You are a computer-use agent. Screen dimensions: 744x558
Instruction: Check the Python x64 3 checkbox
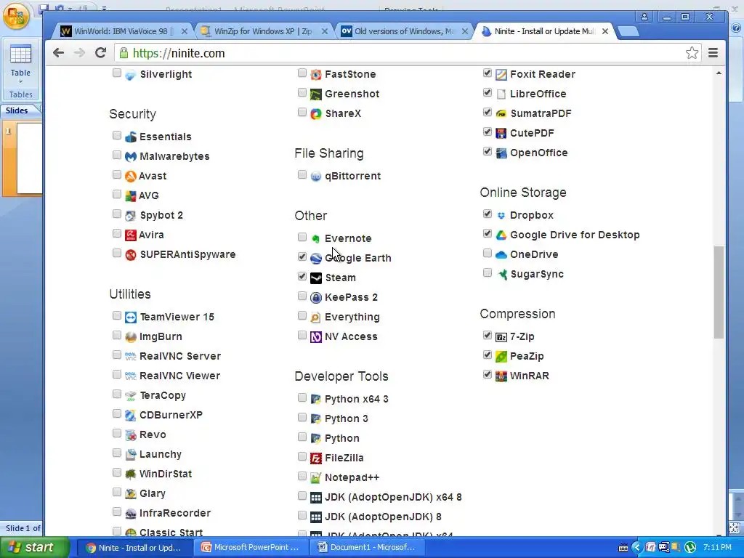point(302,397)
